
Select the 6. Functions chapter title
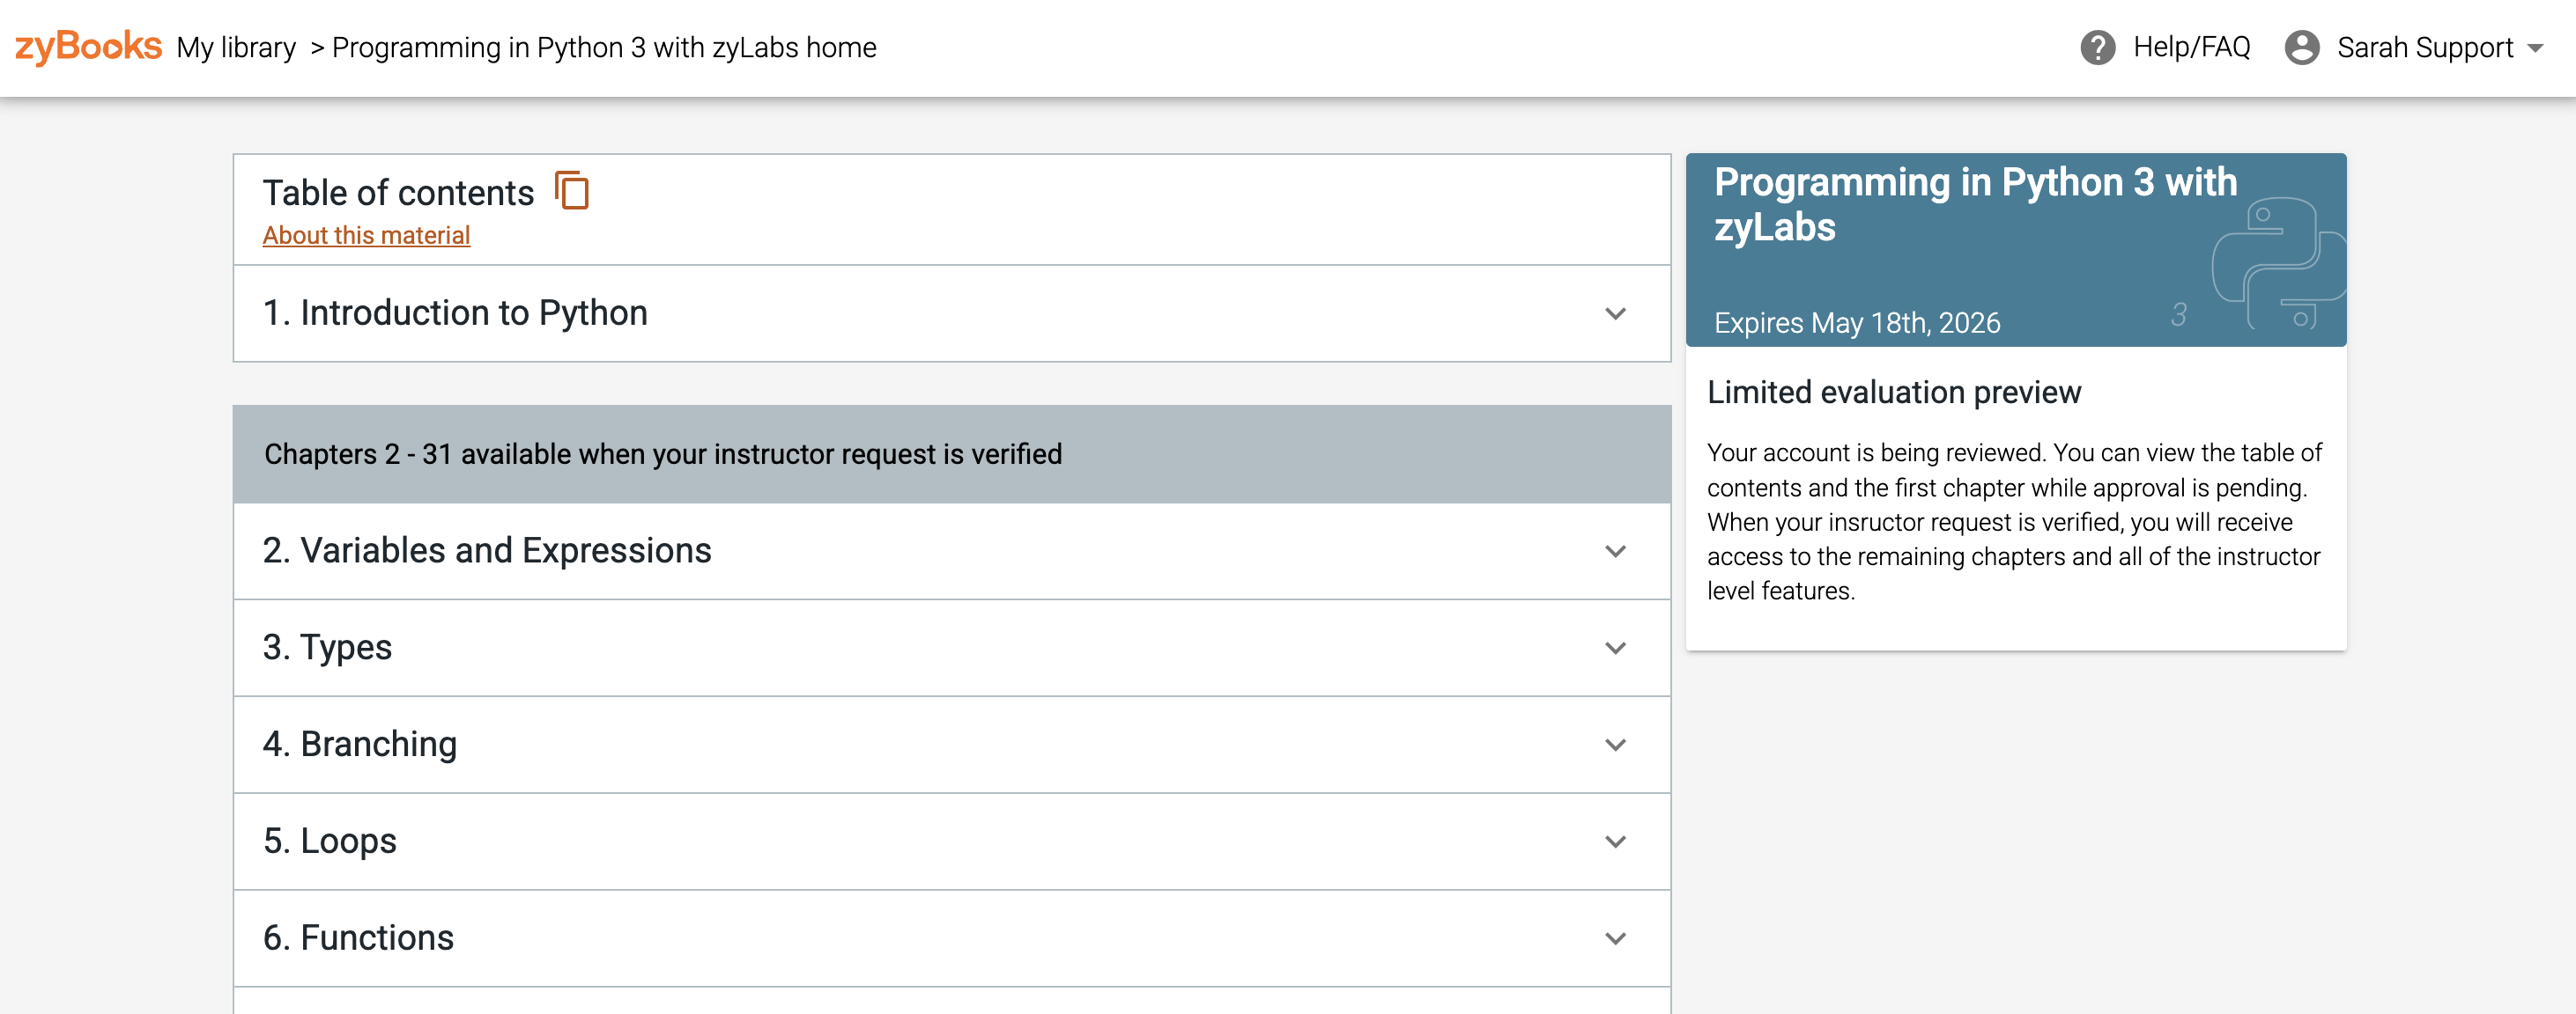tap(358, 938)
